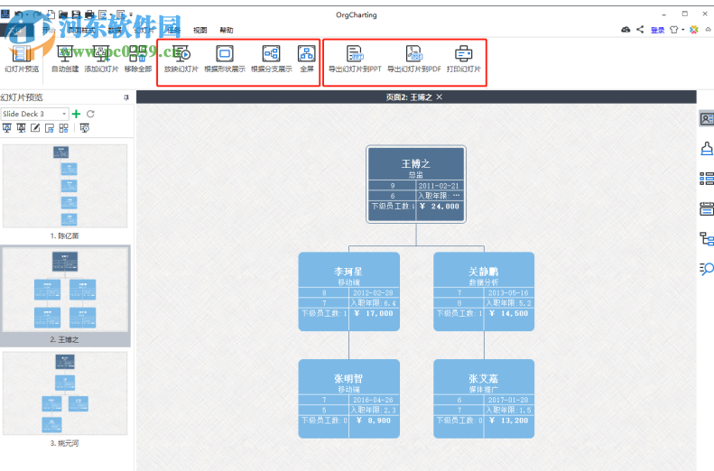Click the grid view icon in slide panel
Image resolution: width=714 pixels, height=471 pixels.
tap(64, 128)
